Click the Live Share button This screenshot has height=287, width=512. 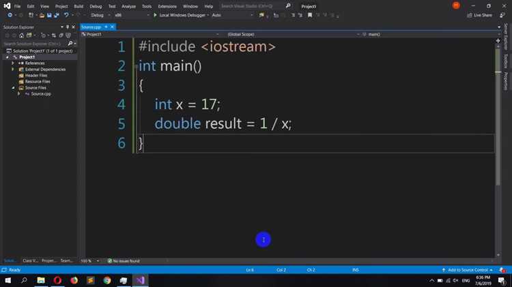pyautogui.click(x=479, y=15)
